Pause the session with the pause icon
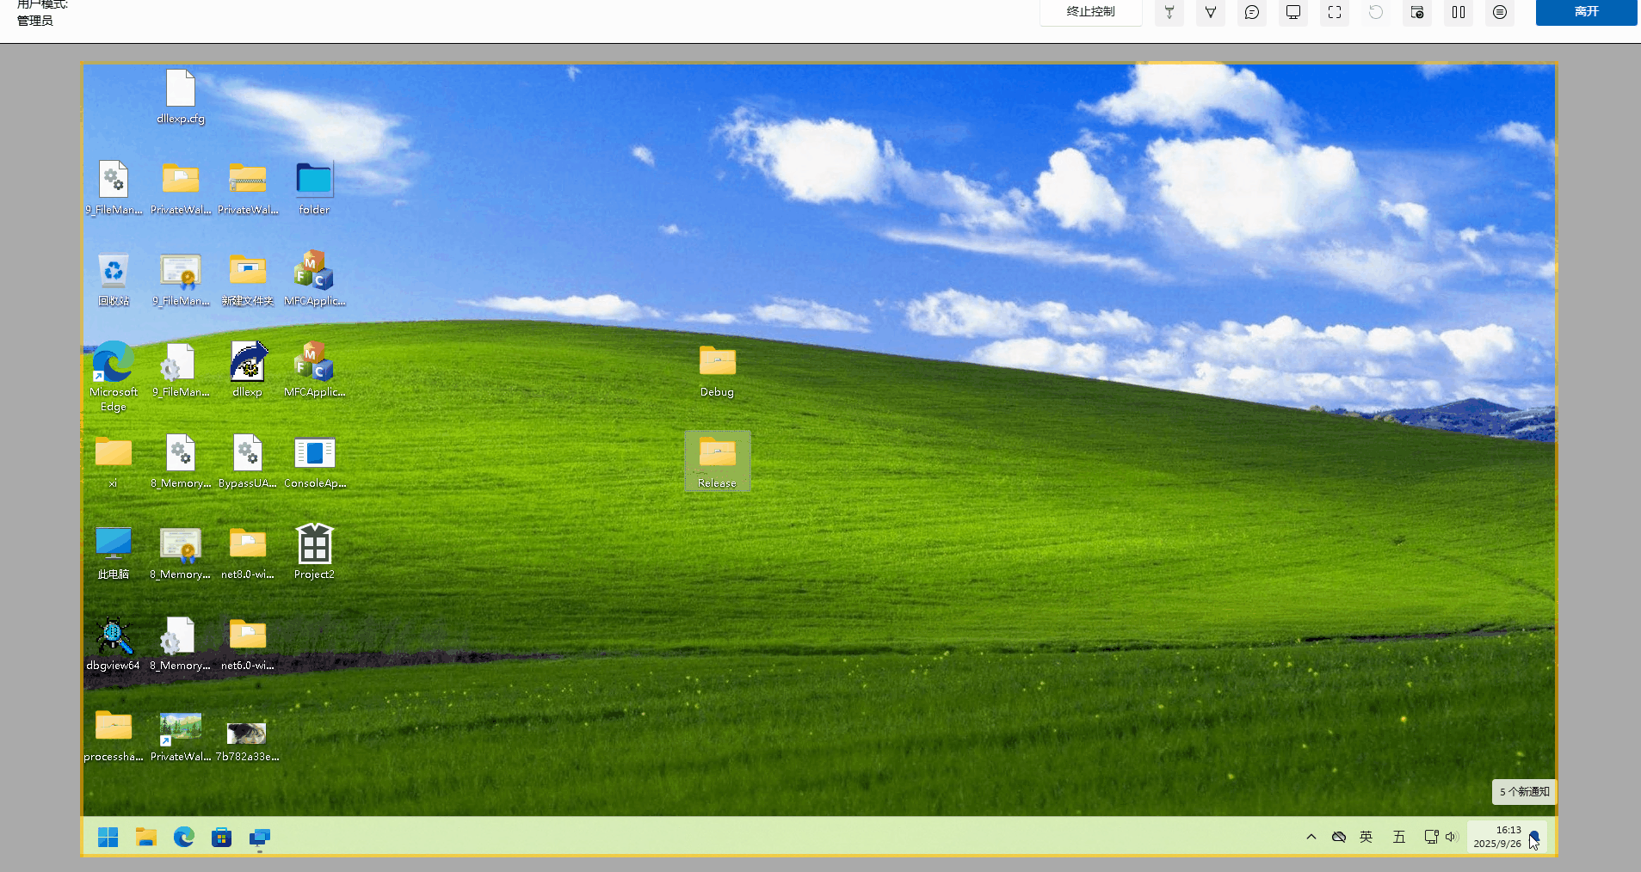This screenshot has width=1641, height=872. coord(1459,12)
